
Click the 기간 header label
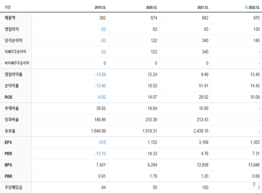[x=8, y=7]
